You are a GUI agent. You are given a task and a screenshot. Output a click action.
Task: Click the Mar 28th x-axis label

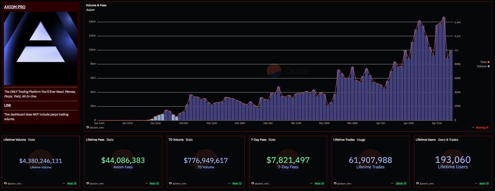coord(352,123)
